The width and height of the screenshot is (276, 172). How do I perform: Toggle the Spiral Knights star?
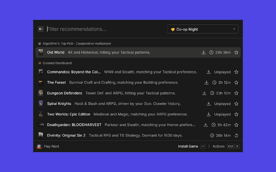pyautogui.click(x=236, y=104)
